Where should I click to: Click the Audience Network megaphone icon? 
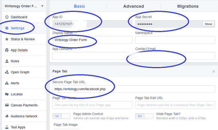(x=7, y=116)
